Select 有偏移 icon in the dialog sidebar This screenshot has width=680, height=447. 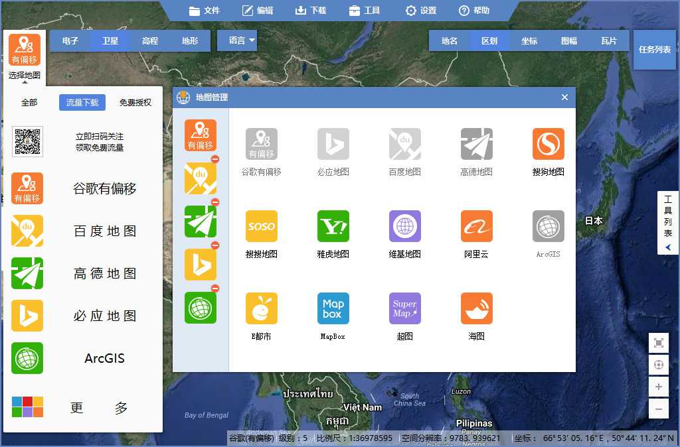click(x=201, y=135)
